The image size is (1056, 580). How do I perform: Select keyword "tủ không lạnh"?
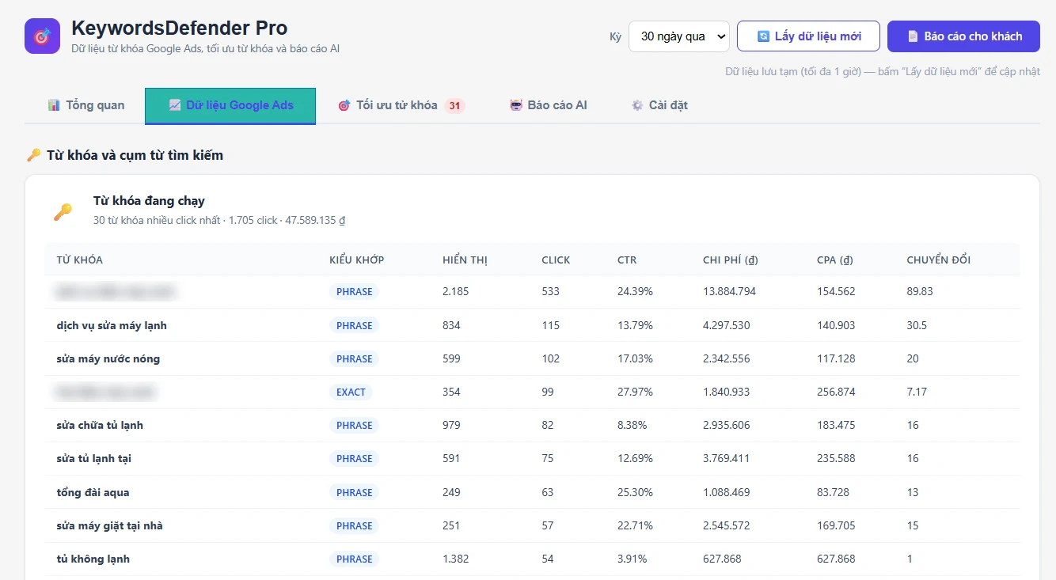point(93,559)
